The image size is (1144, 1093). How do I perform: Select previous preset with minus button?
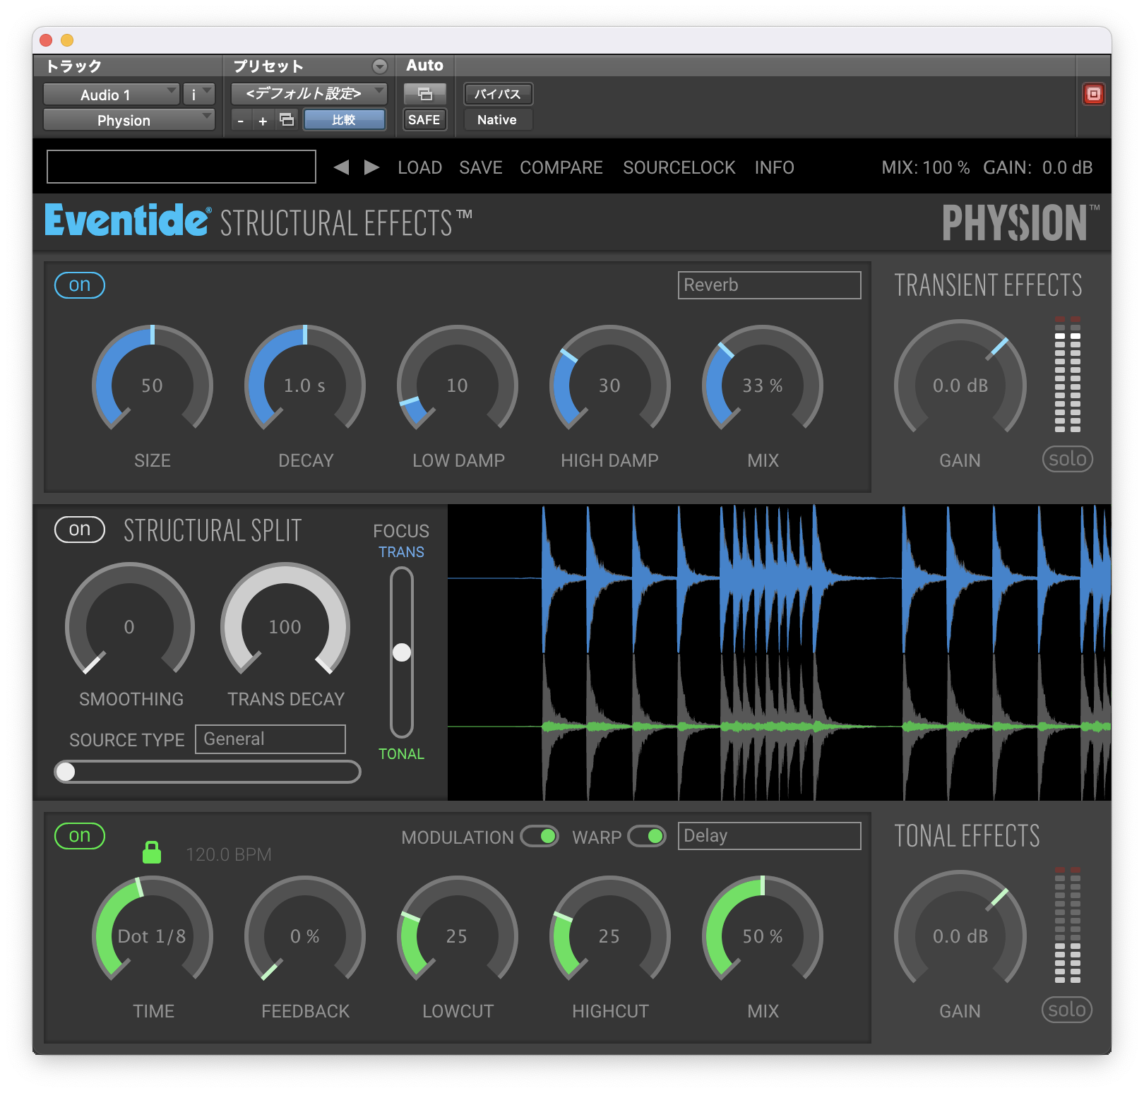click(241, 121)
